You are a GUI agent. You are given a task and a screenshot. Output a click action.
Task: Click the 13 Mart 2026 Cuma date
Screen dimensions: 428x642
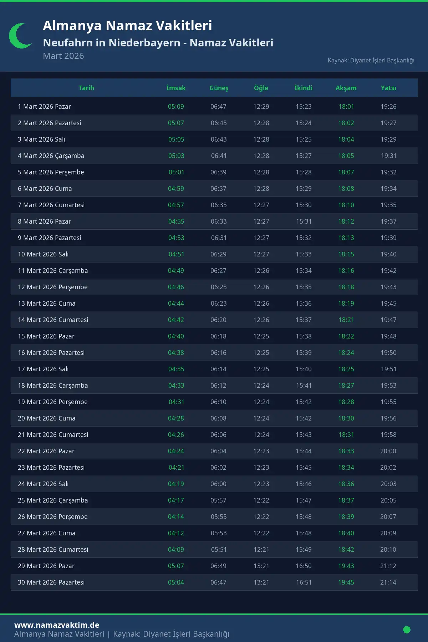coord(47,304)
